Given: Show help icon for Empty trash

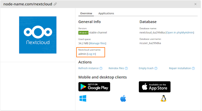Looking at the screenshot, I should click(x=156, y=68).
